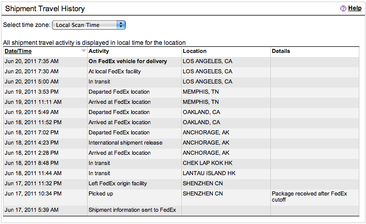
Task: Open the Local Scan Time dropdown
Action: tap(89, 25)
